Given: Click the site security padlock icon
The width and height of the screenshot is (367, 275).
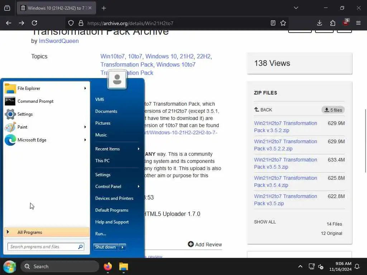Looking at the screenshot, I should pyautogui.click(x=81, y=23).
